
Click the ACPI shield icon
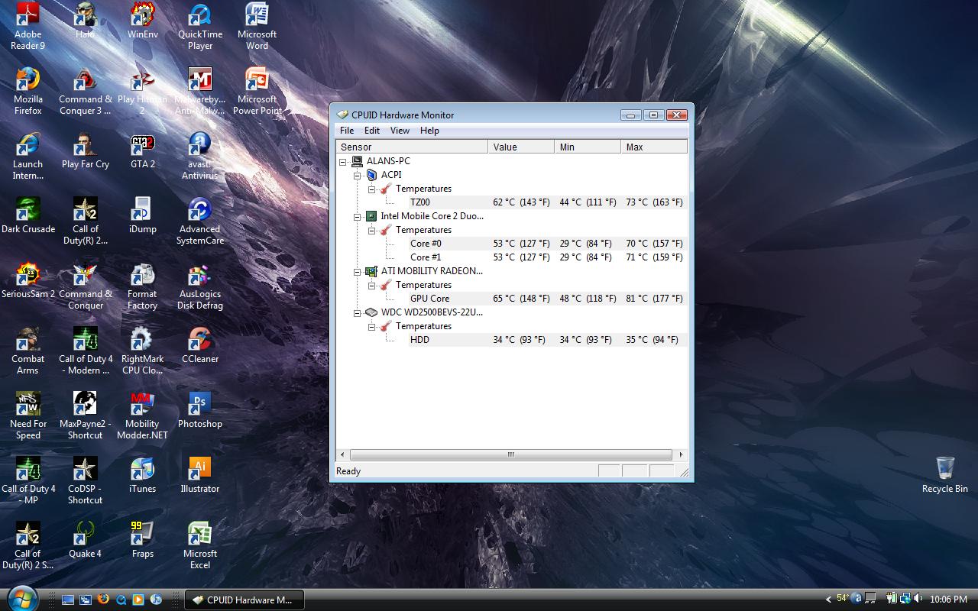pos(371,175)
